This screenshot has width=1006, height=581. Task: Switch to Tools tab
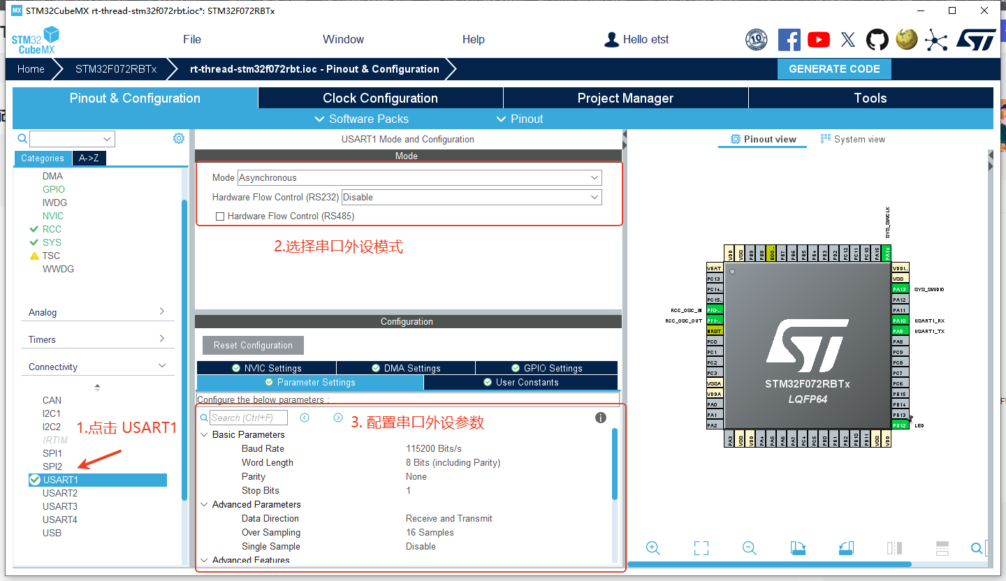870,98
